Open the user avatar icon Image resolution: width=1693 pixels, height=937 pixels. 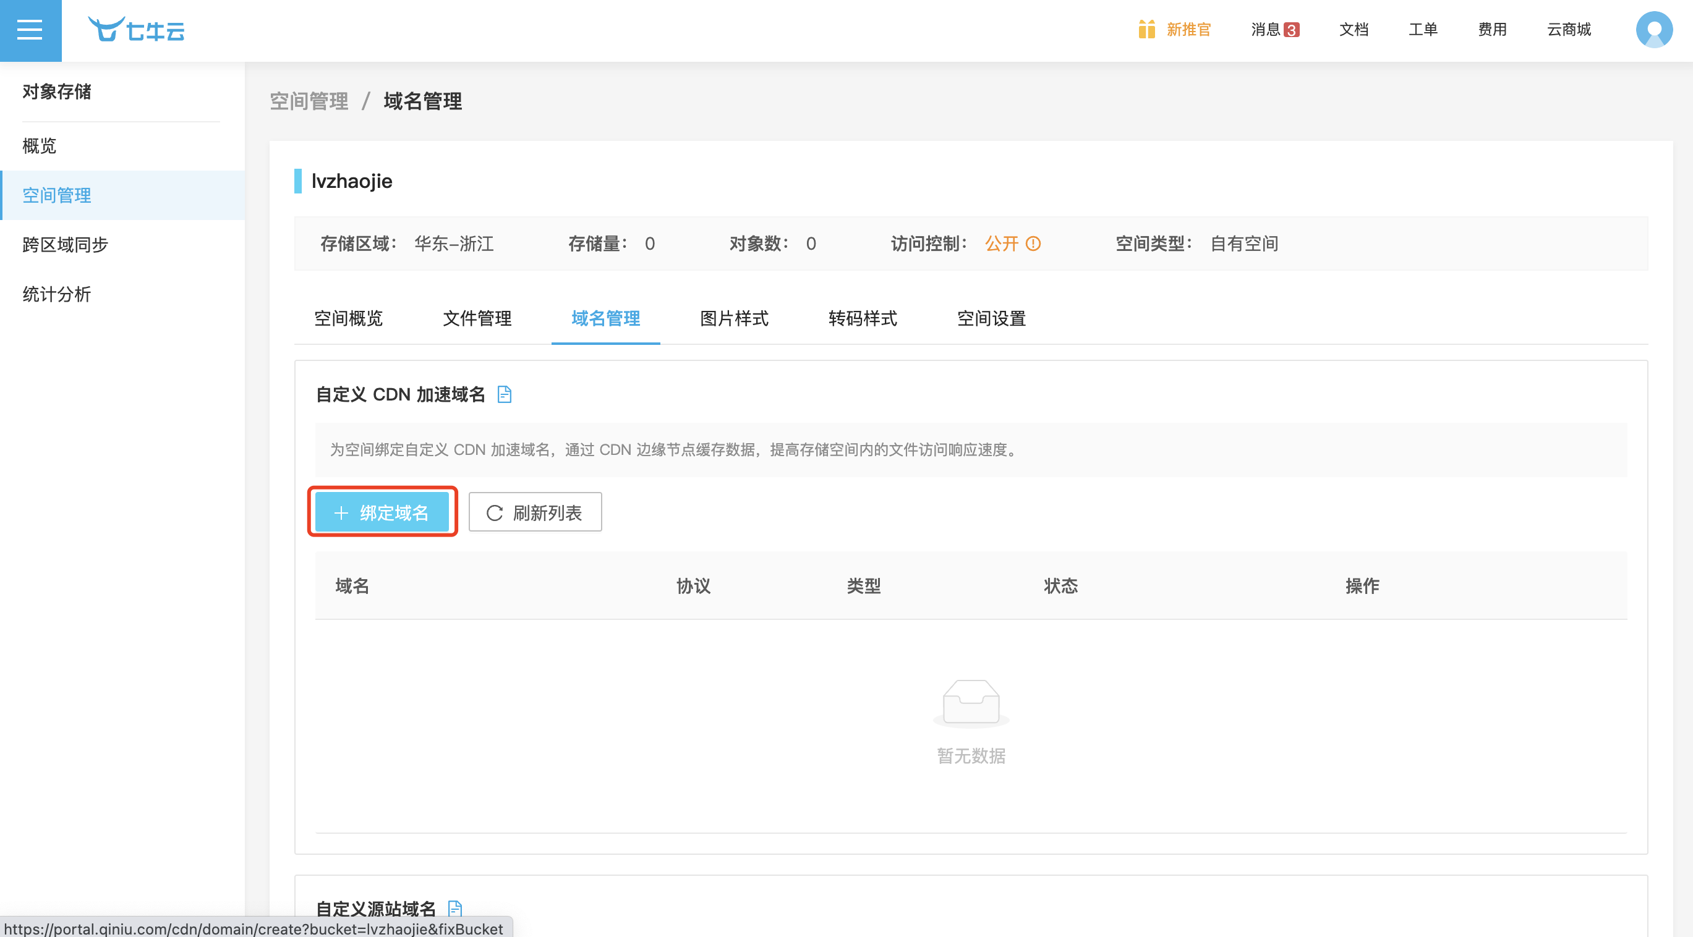(x=1653, y=30)
